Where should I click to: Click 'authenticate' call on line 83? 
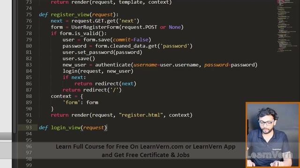click(112, 65)
